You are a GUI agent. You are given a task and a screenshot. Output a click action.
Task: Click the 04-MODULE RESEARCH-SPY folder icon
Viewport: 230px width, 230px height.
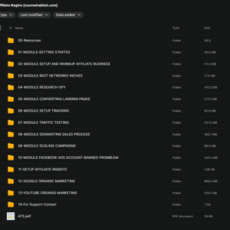click(11, 87)
